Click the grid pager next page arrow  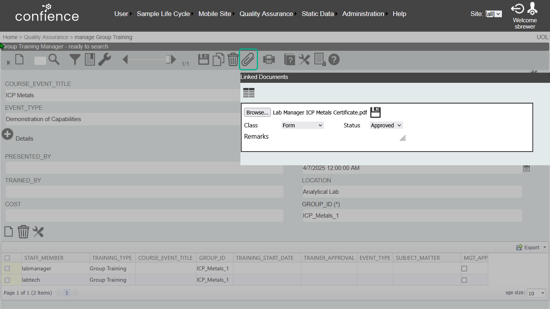[75, 292]
